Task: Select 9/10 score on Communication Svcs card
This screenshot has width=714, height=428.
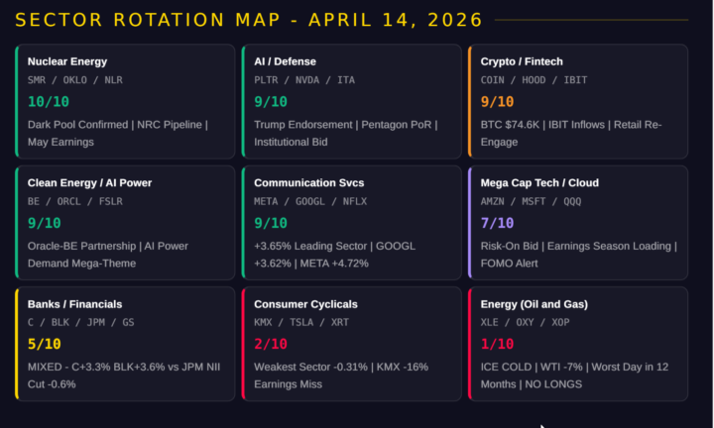Action: coord(271,223)
